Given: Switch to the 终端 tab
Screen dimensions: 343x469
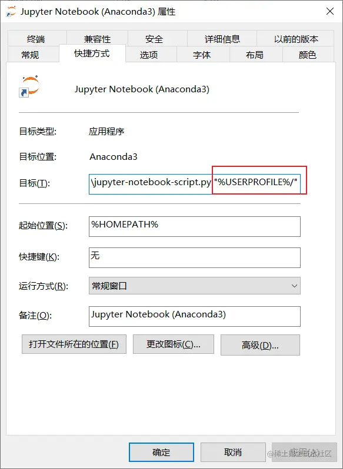Looking at the screenshot, I should [x=36, y=39].
